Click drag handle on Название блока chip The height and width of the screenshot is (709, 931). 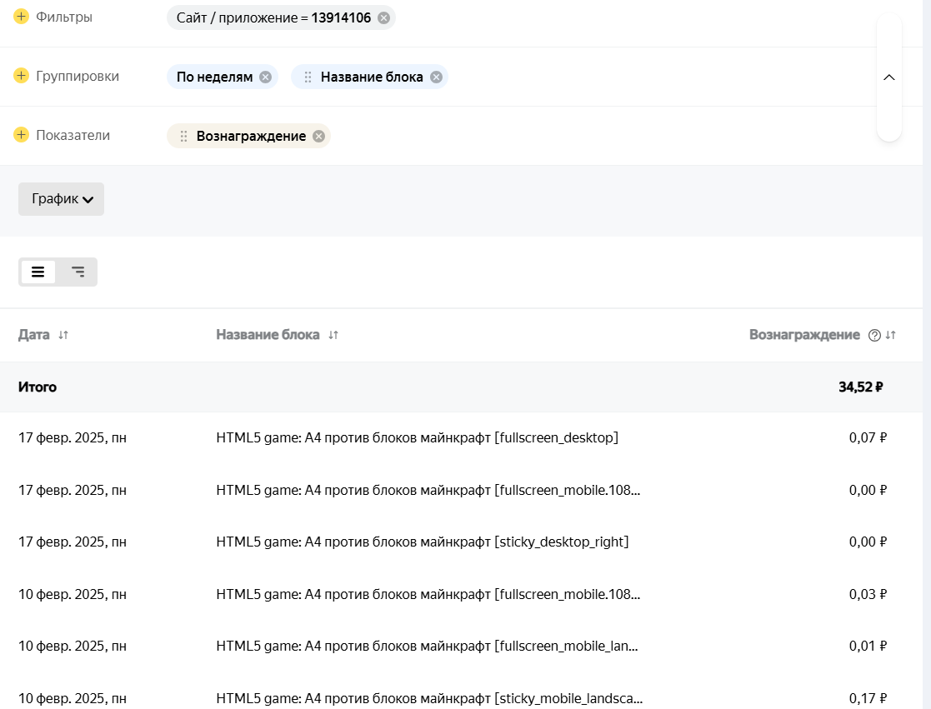pyautogui.click(x=308, y=77)
